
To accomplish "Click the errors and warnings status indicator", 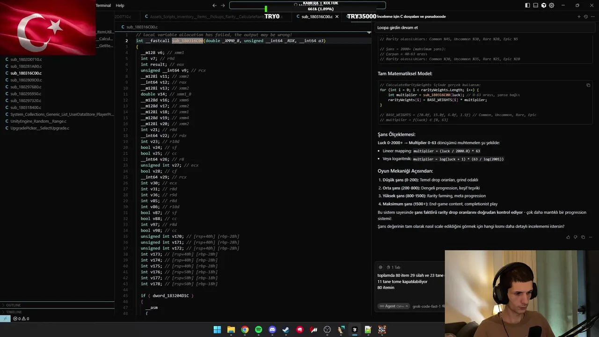I will (21, 319).
